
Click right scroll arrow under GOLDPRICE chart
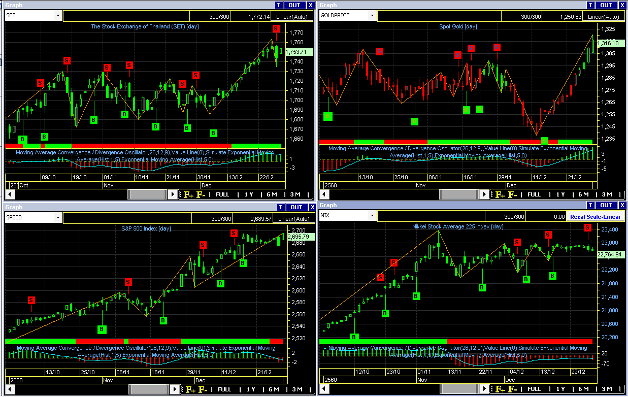click(485, 194)
